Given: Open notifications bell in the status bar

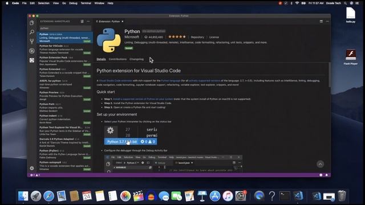Looking at the screenshot, I should (327, 175).
